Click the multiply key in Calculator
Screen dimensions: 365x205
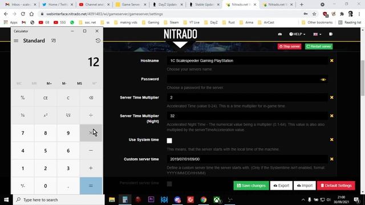coord(91,133)
